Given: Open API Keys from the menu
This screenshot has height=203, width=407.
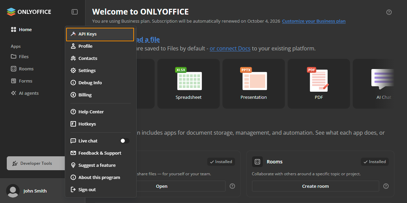Looking at the screenshot, I should (x=100, y=34).
